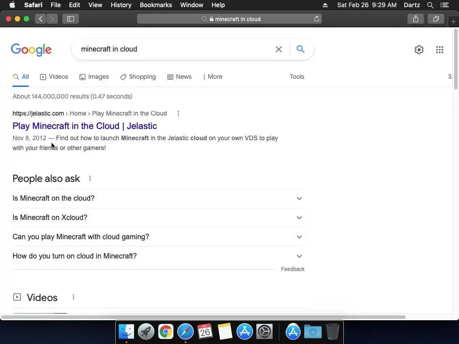459x344 pixels.
Task: Open Calendar from the Dock
Action: pyautogui.click(x=205, y=331)
